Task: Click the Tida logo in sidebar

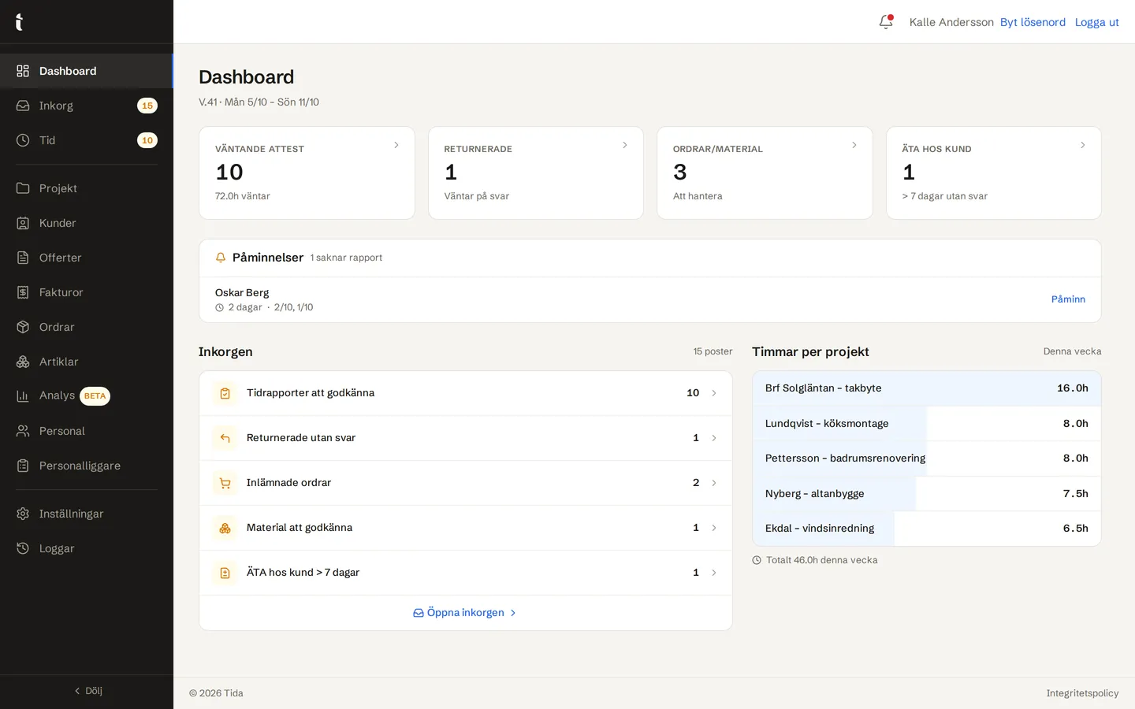Action: 19,22
